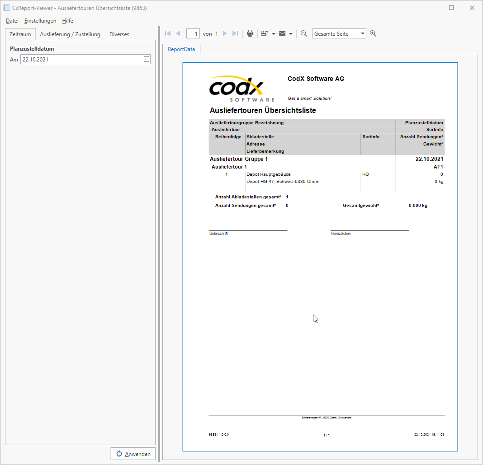Click the email envelope icon
Screen dimensions: 483x465
(283, 33)
